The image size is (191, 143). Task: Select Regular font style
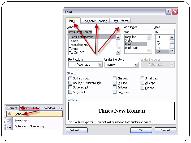(130, 37)
